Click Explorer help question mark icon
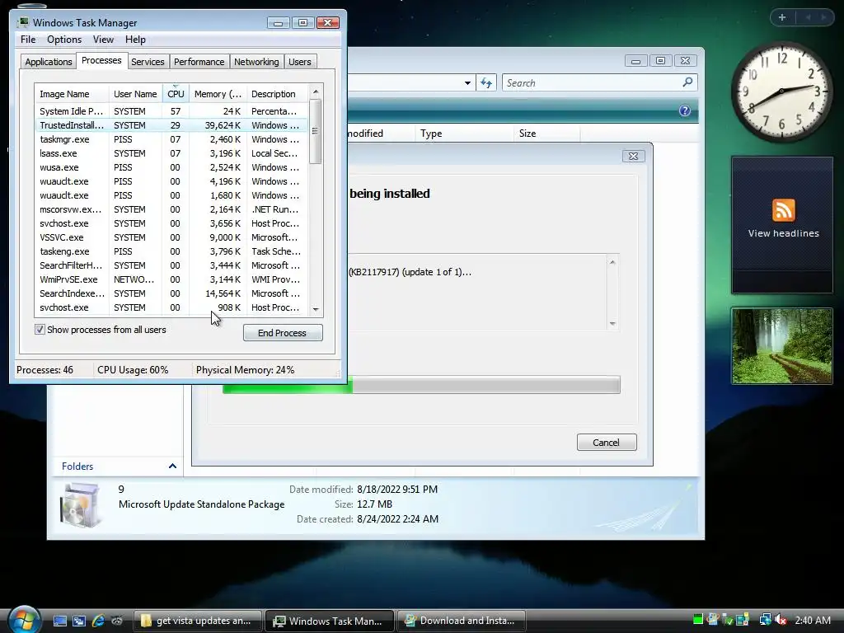Image resolution: width=844 pixels, height=633 pixels. (685, 110)
